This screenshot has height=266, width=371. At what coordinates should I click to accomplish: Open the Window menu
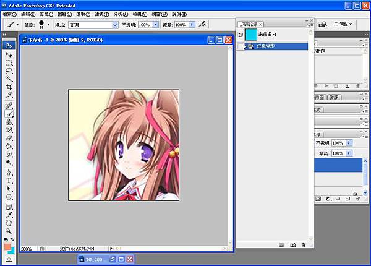click(x=160, y=14)
